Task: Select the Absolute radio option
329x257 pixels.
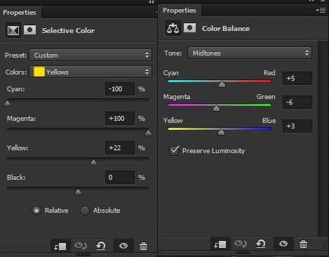Action: tap(85, 211)
